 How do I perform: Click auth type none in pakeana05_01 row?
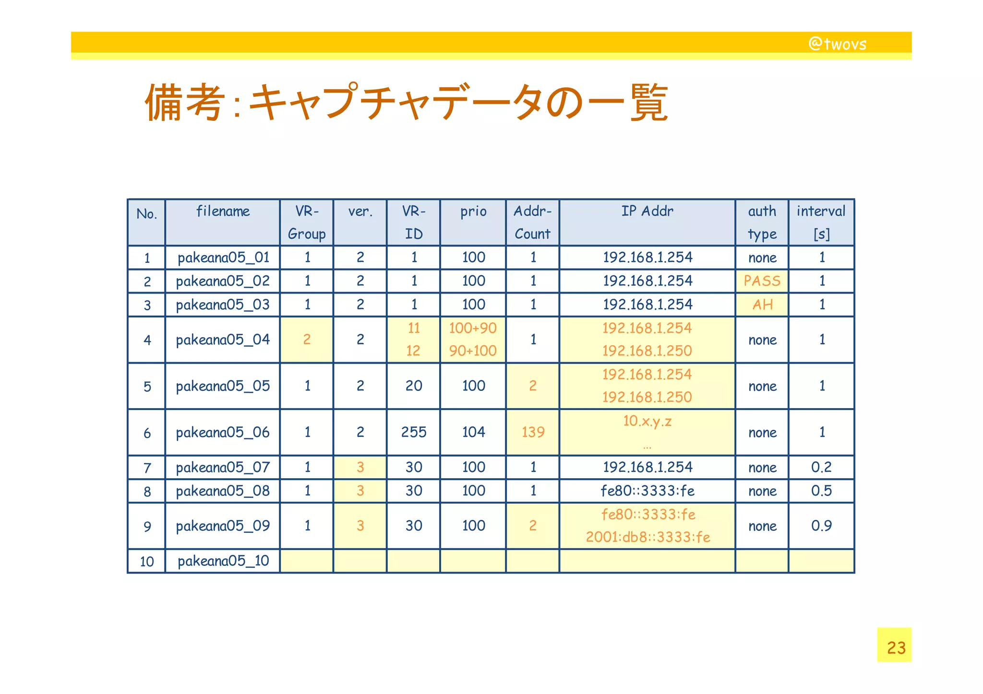pyautogui.click(x=762, y=258)
